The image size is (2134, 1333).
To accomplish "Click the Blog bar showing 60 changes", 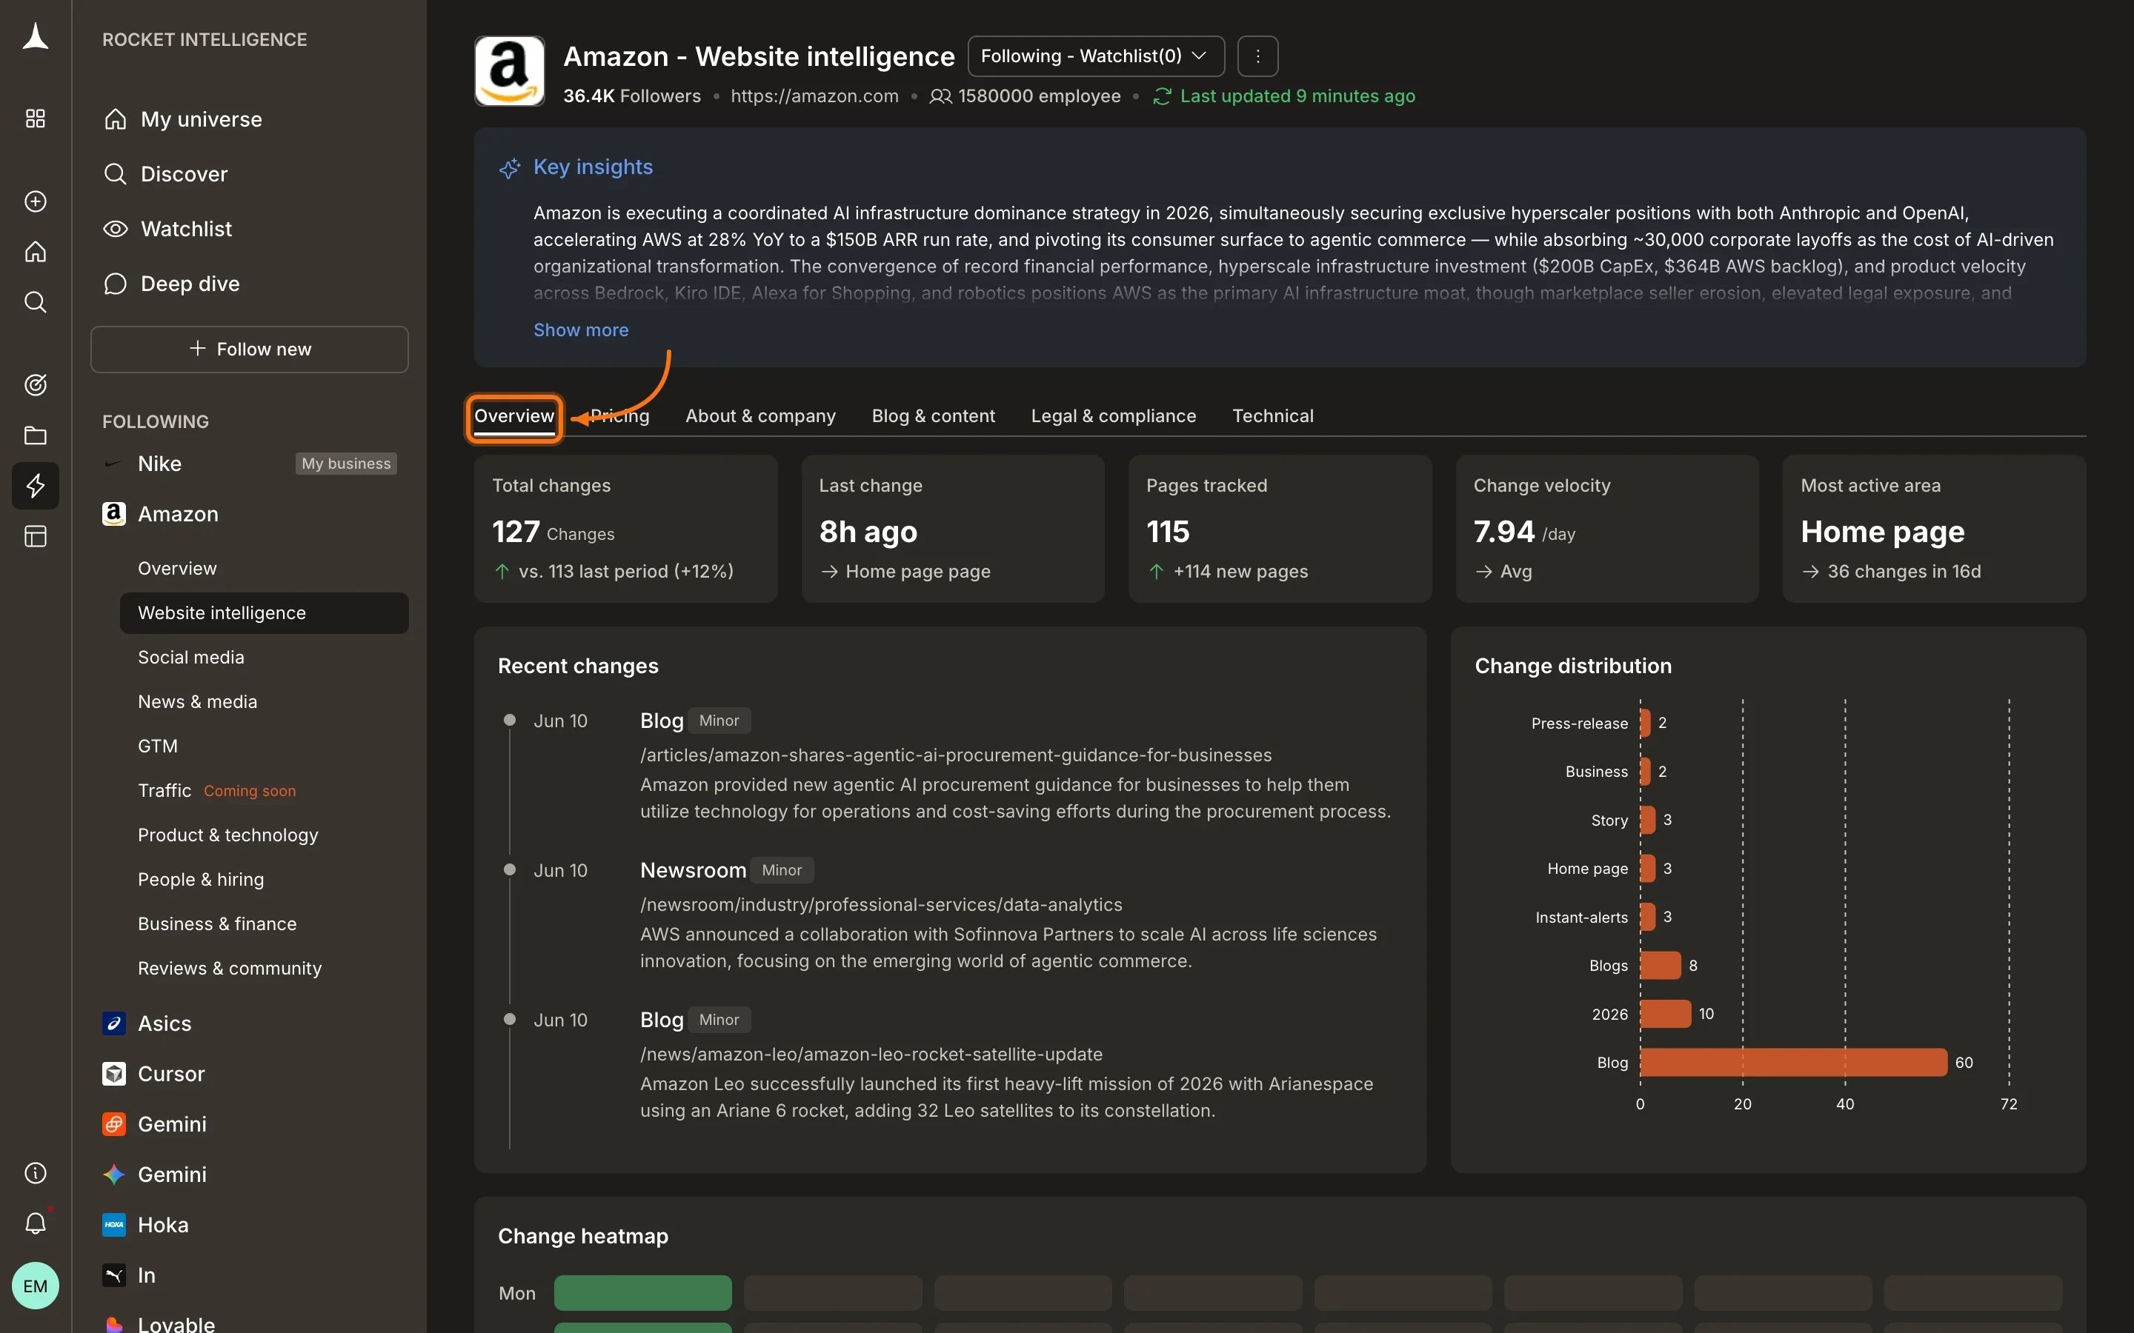I will point(1792,1063).
